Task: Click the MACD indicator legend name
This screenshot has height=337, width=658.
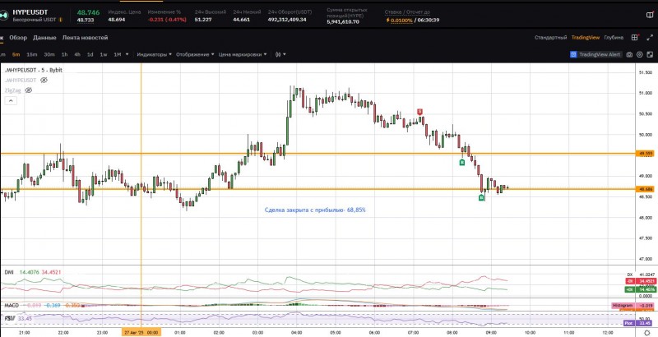Action: coord(12,305)
